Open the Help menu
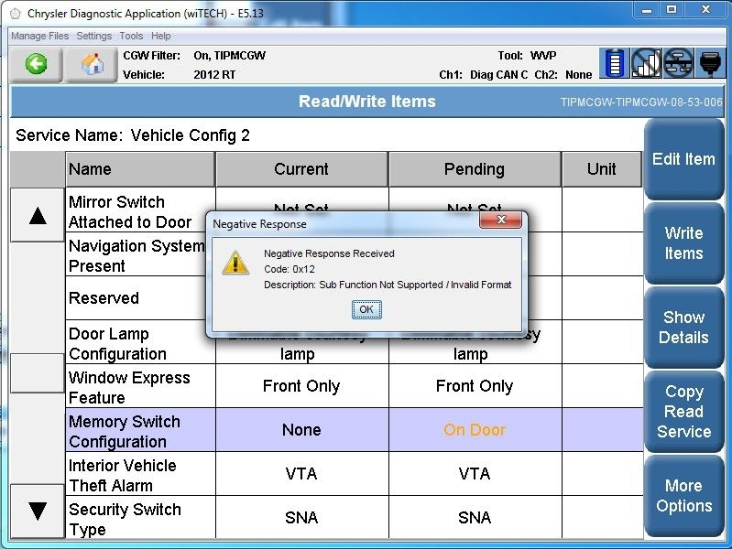This screenshot has height=549, width=732. (160, 36)
